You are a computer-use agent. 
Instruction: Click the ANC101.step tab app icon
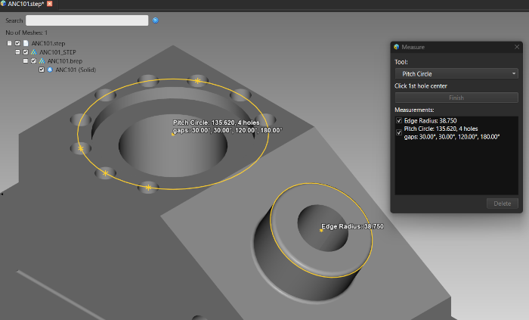3,3
